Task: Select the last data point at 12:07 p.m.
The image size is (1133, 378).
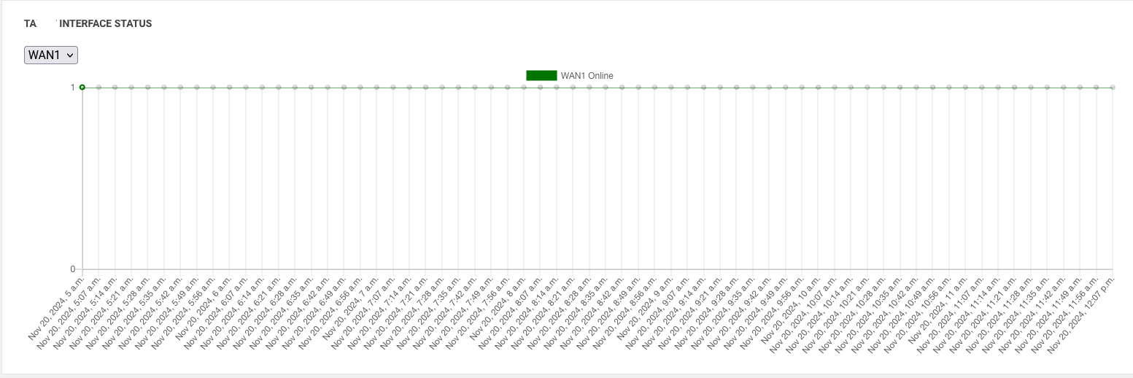Action: point(1113,88)
